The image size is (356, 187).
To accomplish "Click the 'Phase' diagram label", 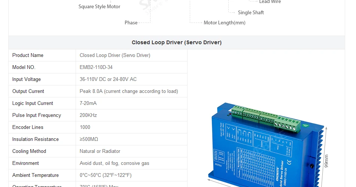I will point(131,23).
